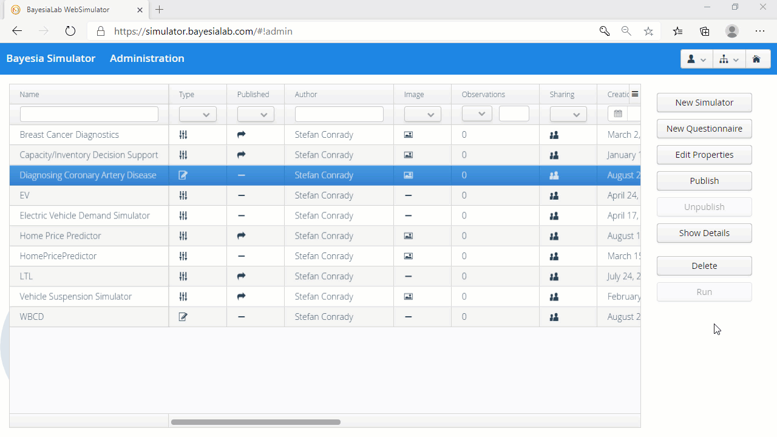Open the table column menu icon
The image size is (777, 437).
point(635,94)
